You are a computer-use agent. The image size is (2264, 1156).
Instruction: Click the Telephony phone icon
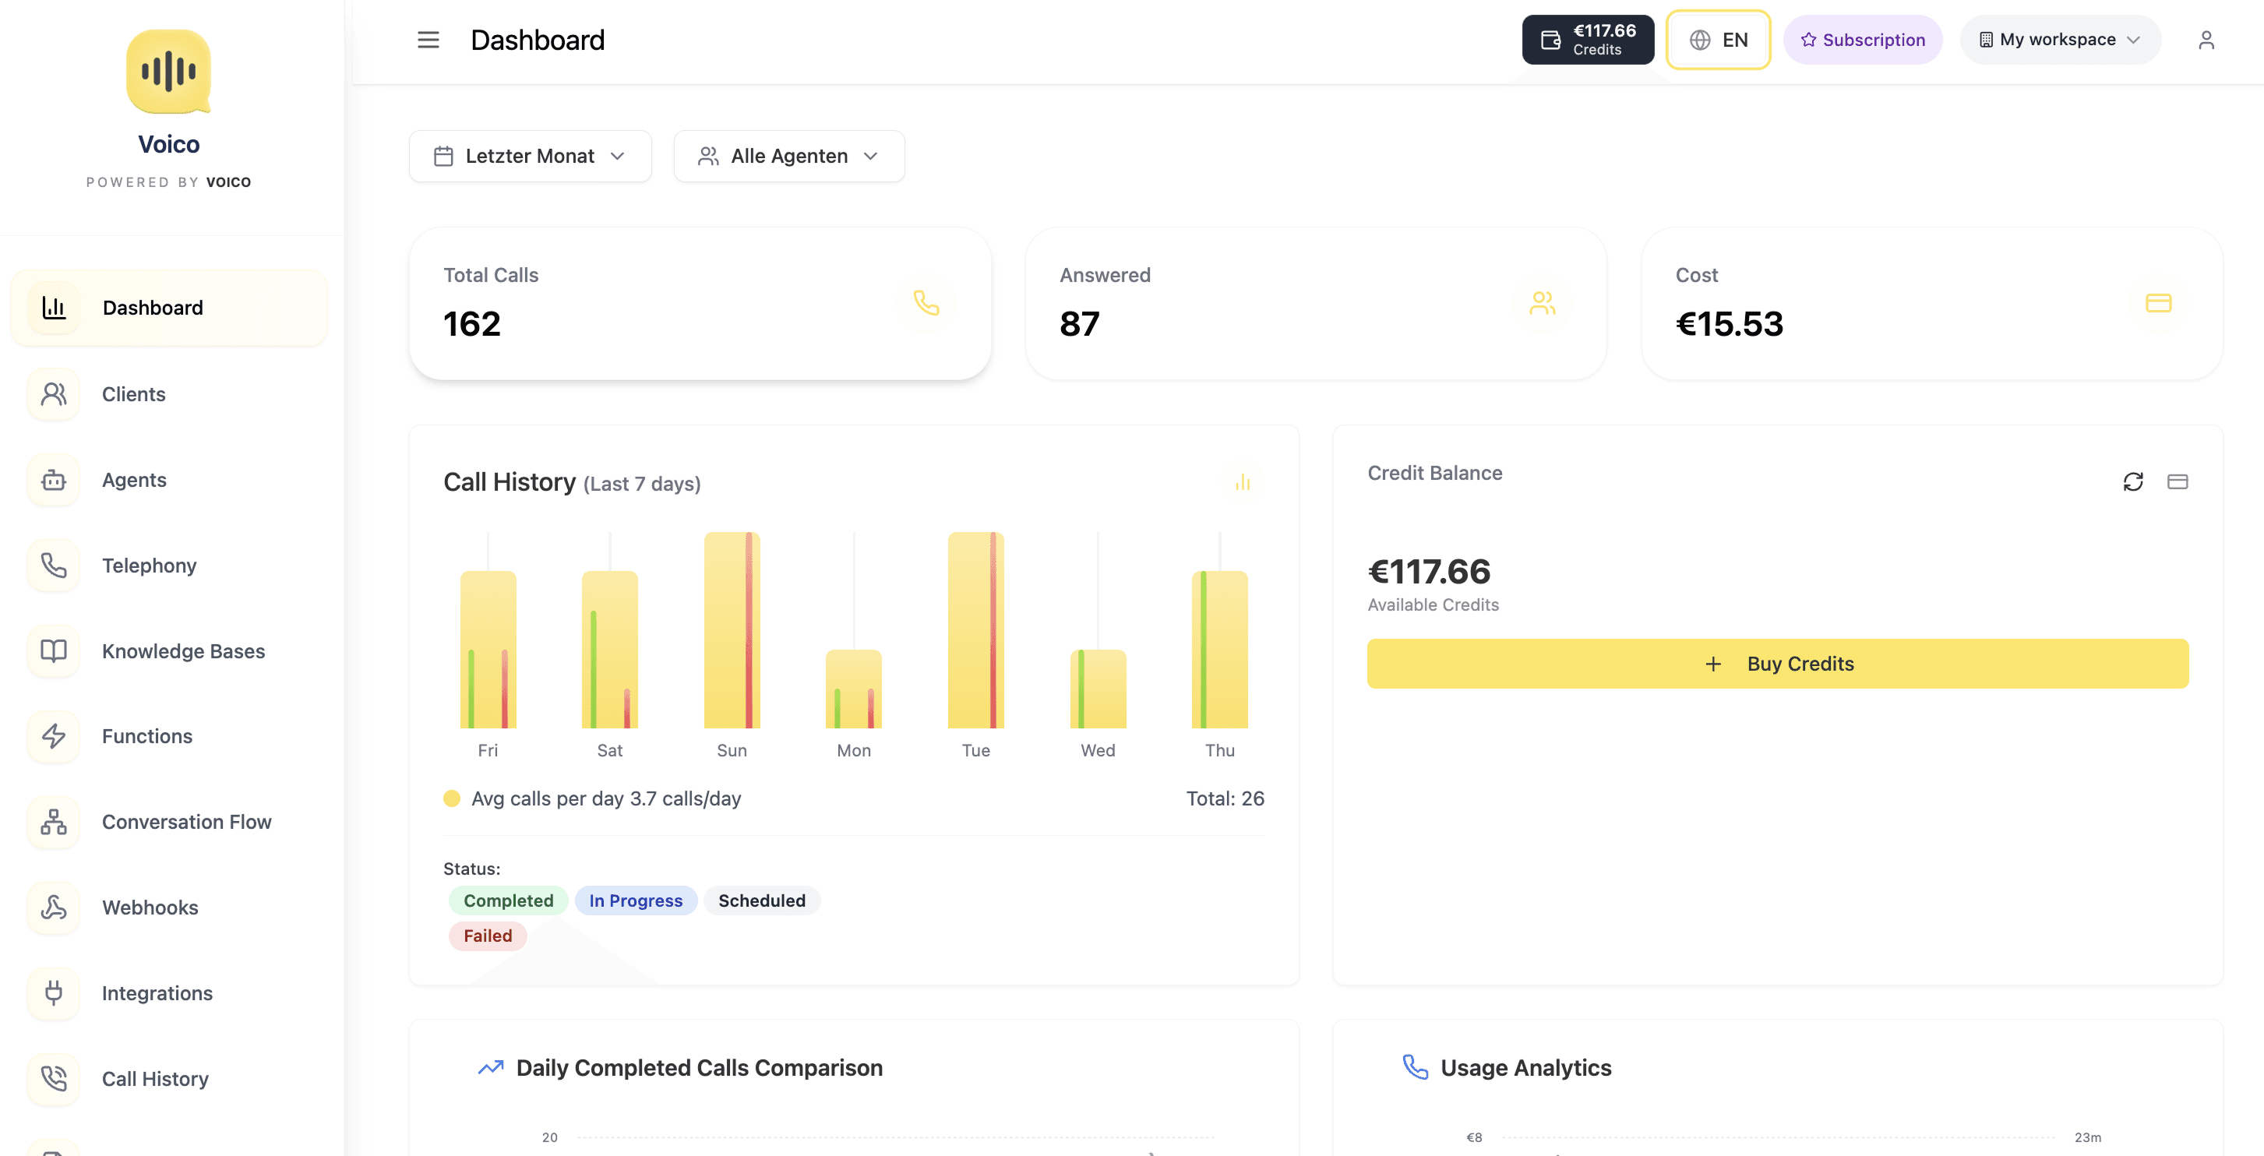pyautogui.click(x=54, y=566)
